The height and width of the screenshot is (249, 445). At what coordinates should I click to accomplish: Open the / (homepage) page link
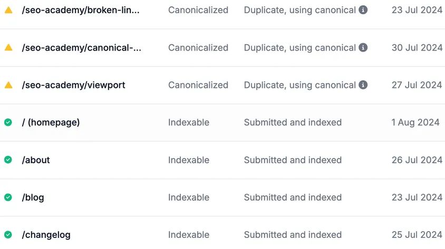tap(51, 122)
